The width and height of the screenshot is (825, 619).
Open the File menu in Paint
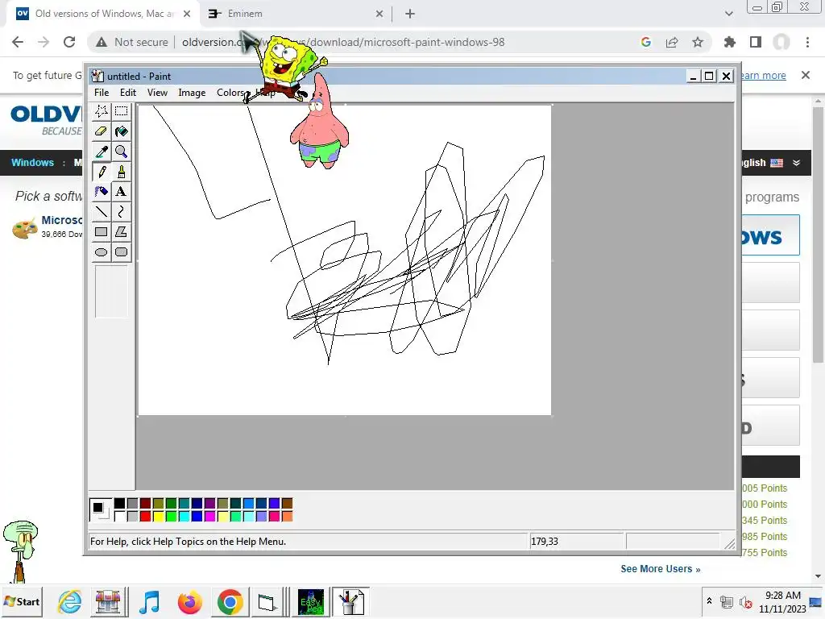pyautogui.click(x=102, y=93)
